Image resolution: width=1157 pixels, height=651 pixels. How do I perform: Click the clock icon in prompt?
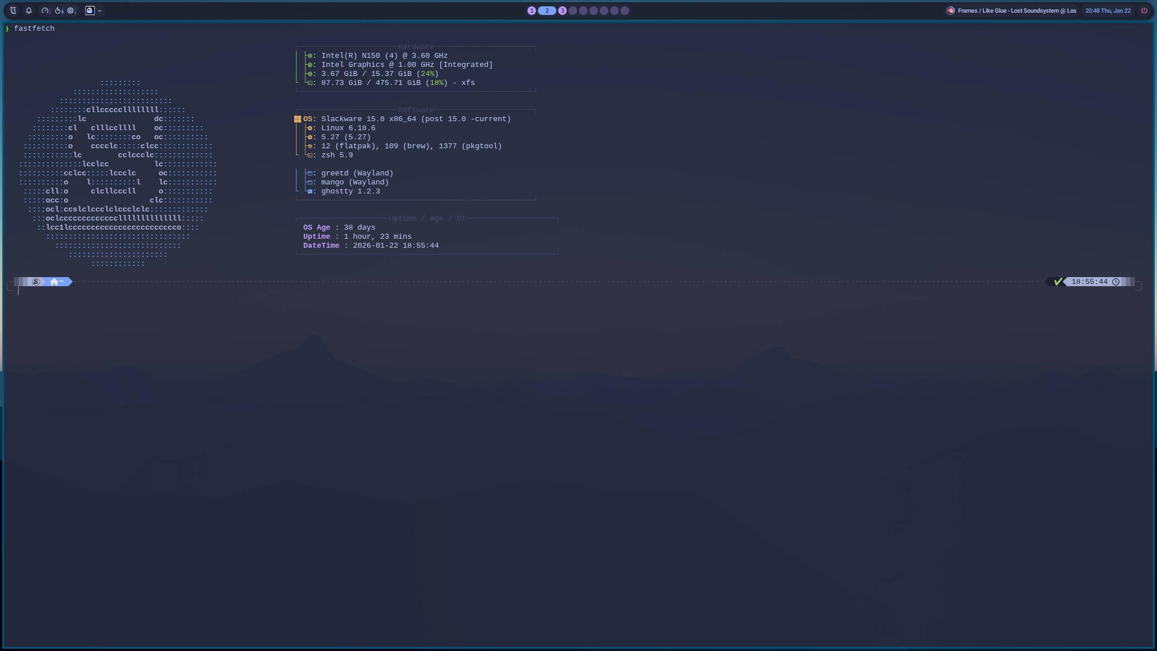(x=1116, y=282)
